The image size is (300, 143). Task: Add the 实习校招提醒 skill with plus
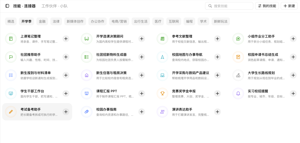coord(293,94)
